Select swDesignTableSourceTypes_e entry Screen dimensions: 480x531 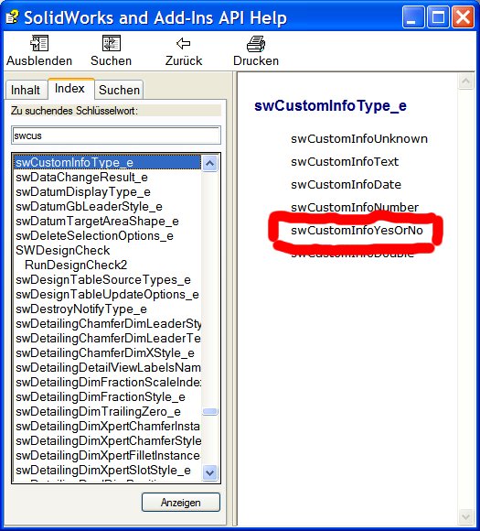pos(103,280)
